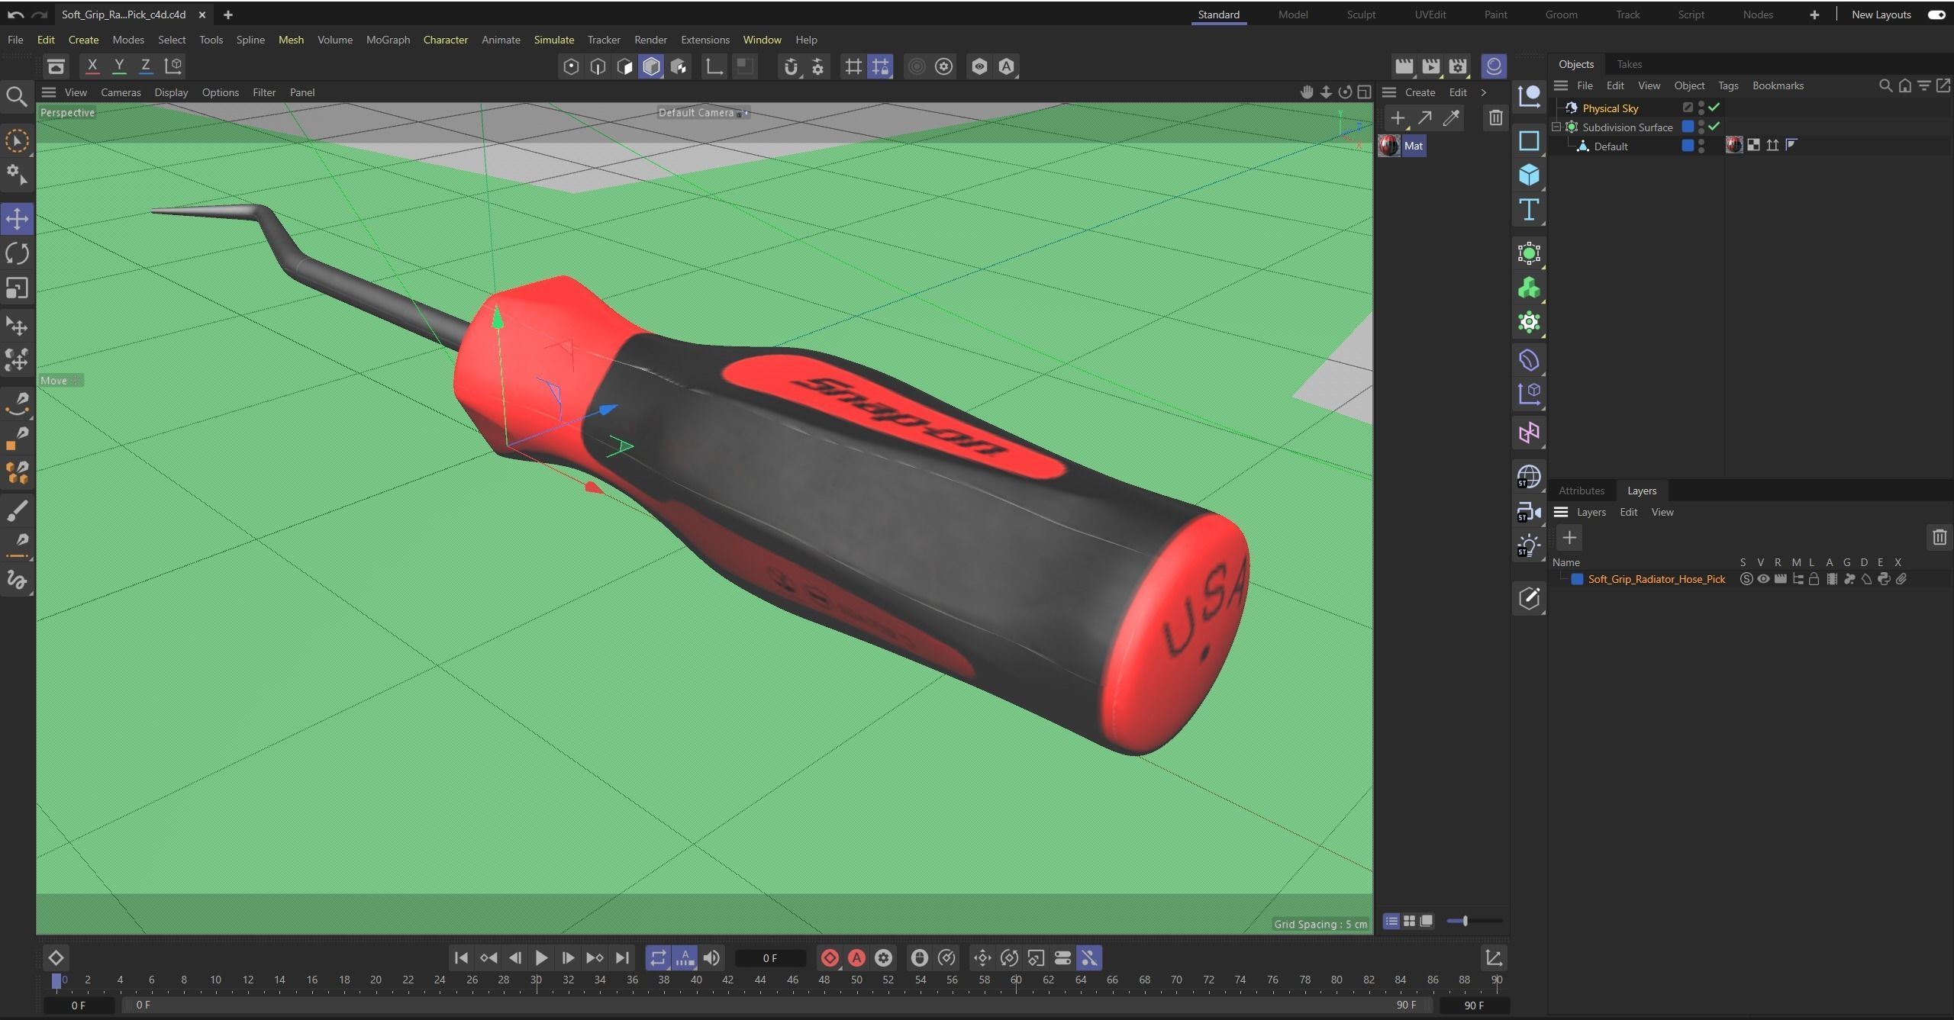Add a Null object from the palette
This screenshot has height=1020, width=1954.
click(x=1529, y=96)
